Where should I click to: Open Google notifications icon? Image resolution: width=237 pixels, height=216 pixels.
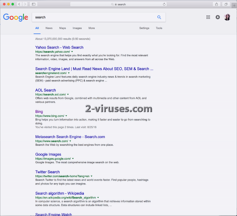pyautogui.click(x=218, y=17)
